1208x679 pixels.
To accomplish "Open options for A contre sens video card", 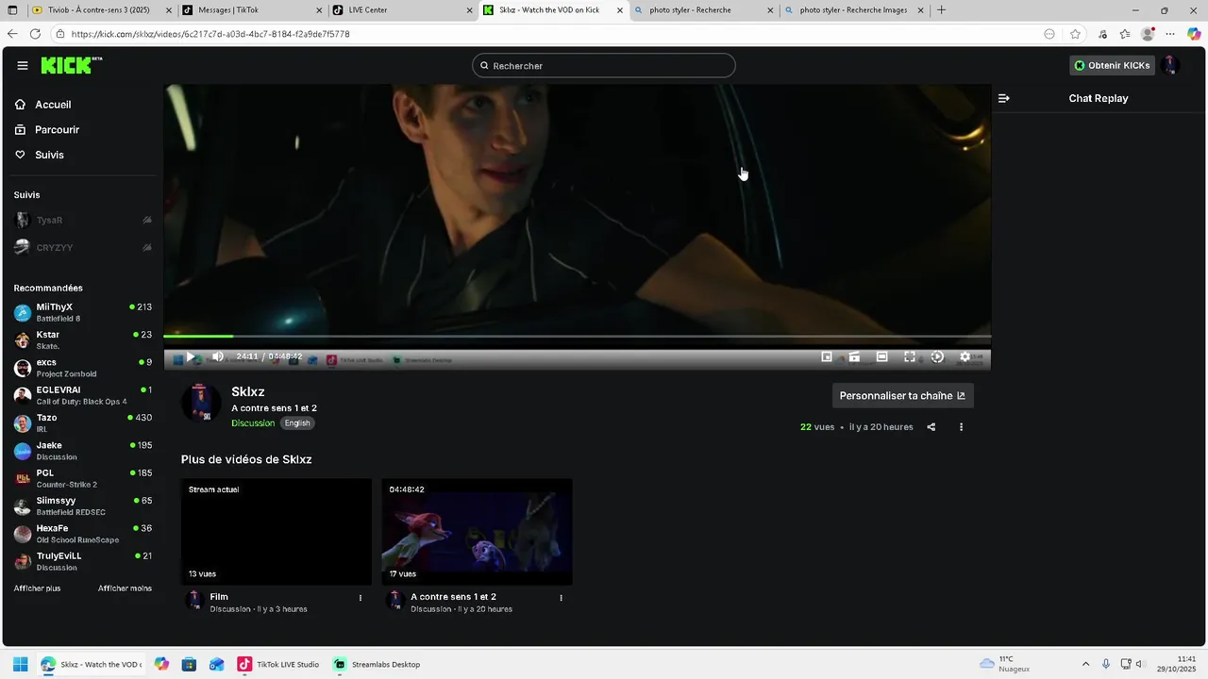I will coord(562,598).
